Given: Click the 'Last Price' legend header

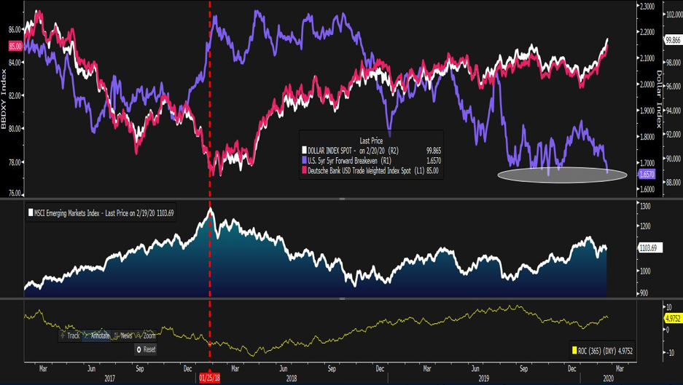Looking at the screenshot, I should coord(371,140).
